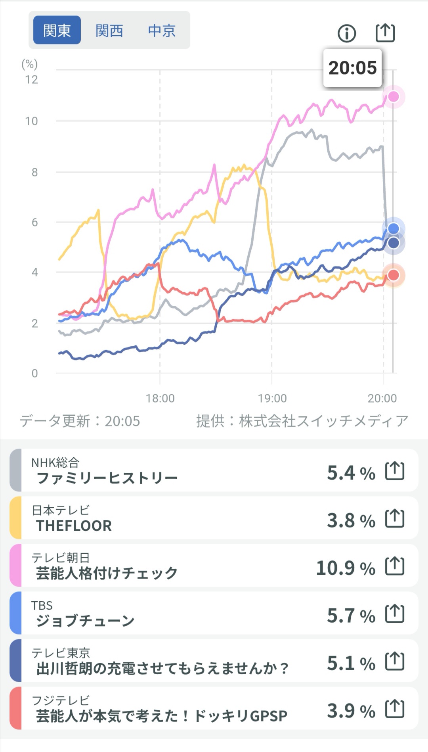Share the TBS ジョブチューン rating

395,614
